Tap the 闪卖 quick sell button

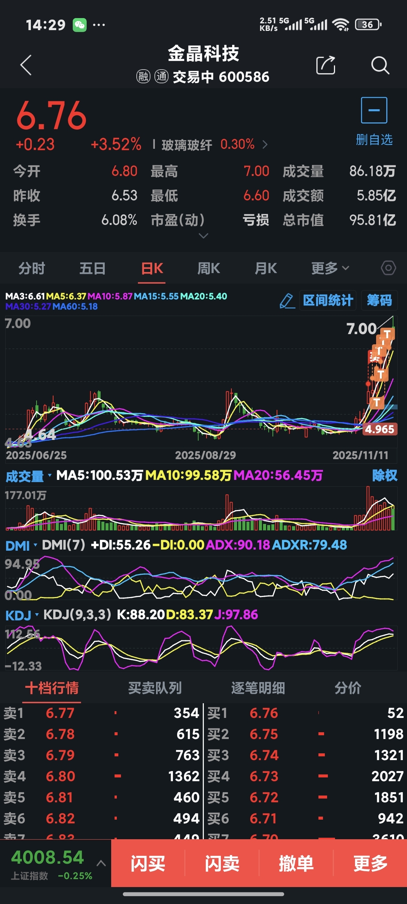[222, 863]
